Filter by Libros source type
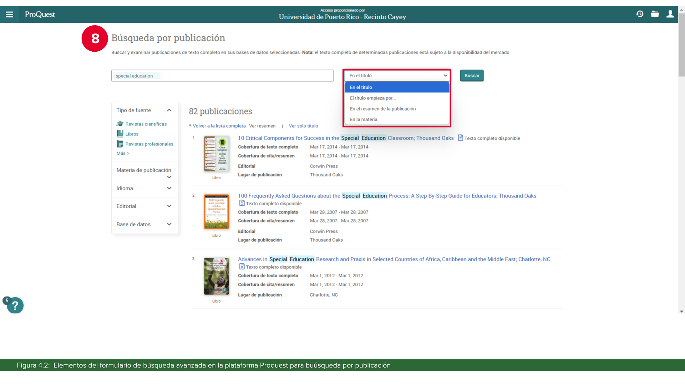 [132, 134]
